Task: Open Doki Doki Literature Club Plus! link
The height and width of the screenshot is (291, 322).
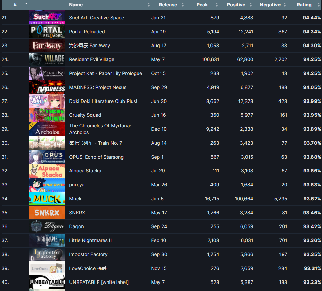Action: click(103, 101)
